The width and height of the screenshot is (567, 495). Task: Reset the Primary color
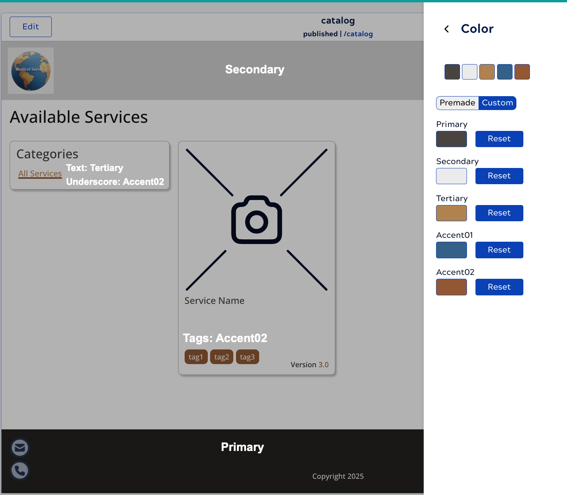[x=499, y=139]
